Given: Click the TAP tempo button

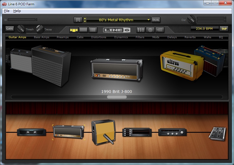Looking at the screenshot, I should pyautogui.click(x=224, y=29).
